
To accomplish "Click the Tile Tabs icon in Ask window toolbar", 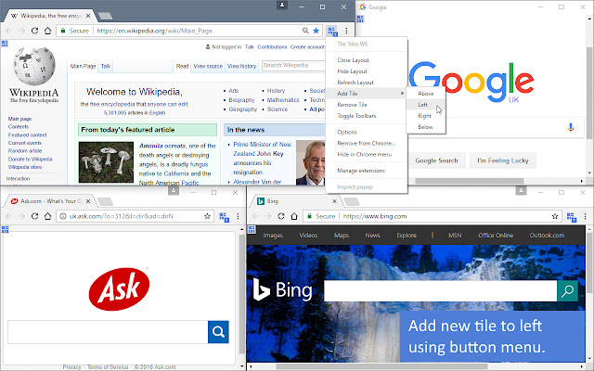I will click(x=6, y=229).
